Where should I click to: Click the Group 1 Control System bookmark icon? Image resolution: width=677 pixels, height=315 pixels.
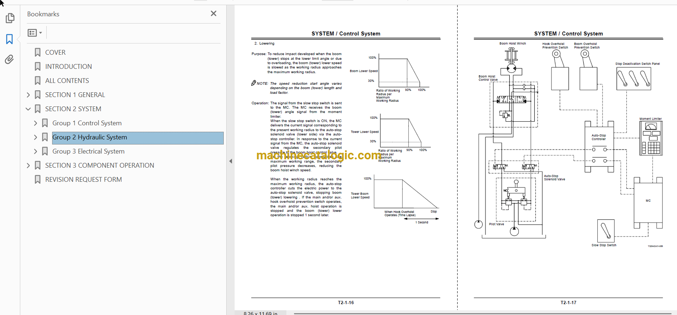click(x=45, y=123)
